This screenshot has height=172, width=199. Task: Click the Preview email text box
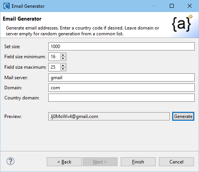pyautogui.click(x=109, y=116)
